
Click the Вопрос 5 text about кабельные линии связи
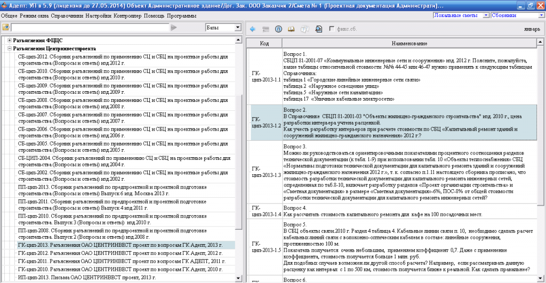pos(409,247)
